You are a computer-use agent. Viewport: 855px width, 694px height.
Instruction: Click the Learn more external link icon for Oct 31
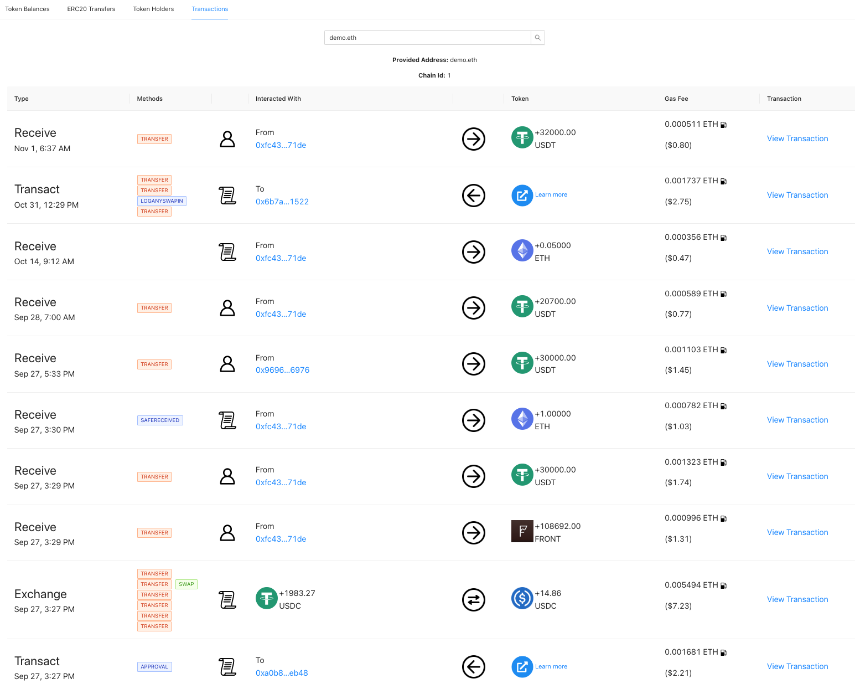pos(522,196)
